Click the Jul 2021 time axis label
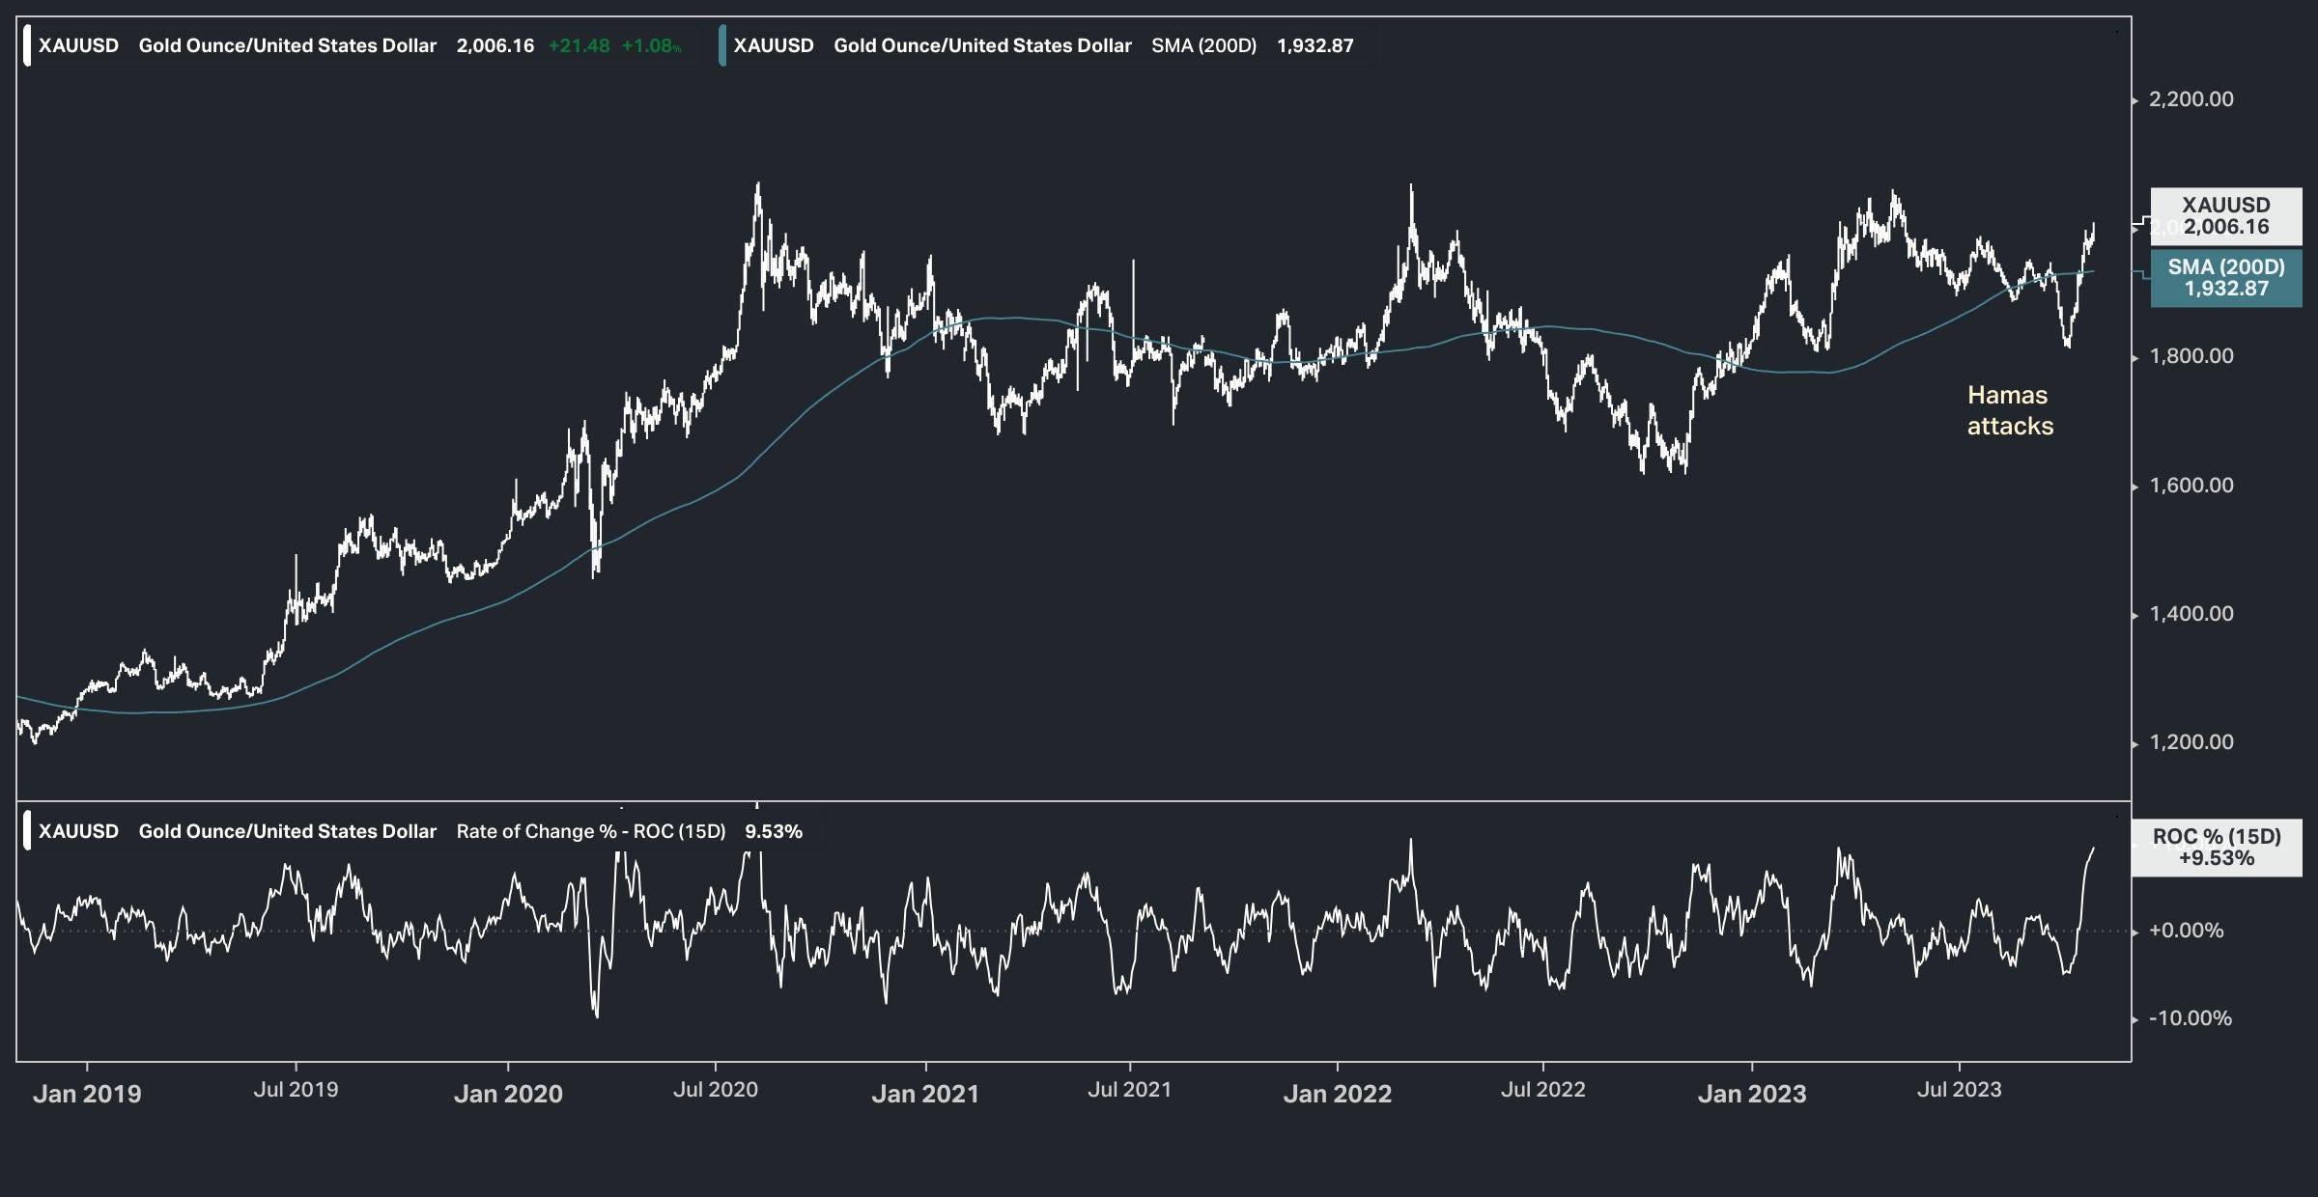The height and width of the screenshot is (1197, 2318). click(1130, 1090)
